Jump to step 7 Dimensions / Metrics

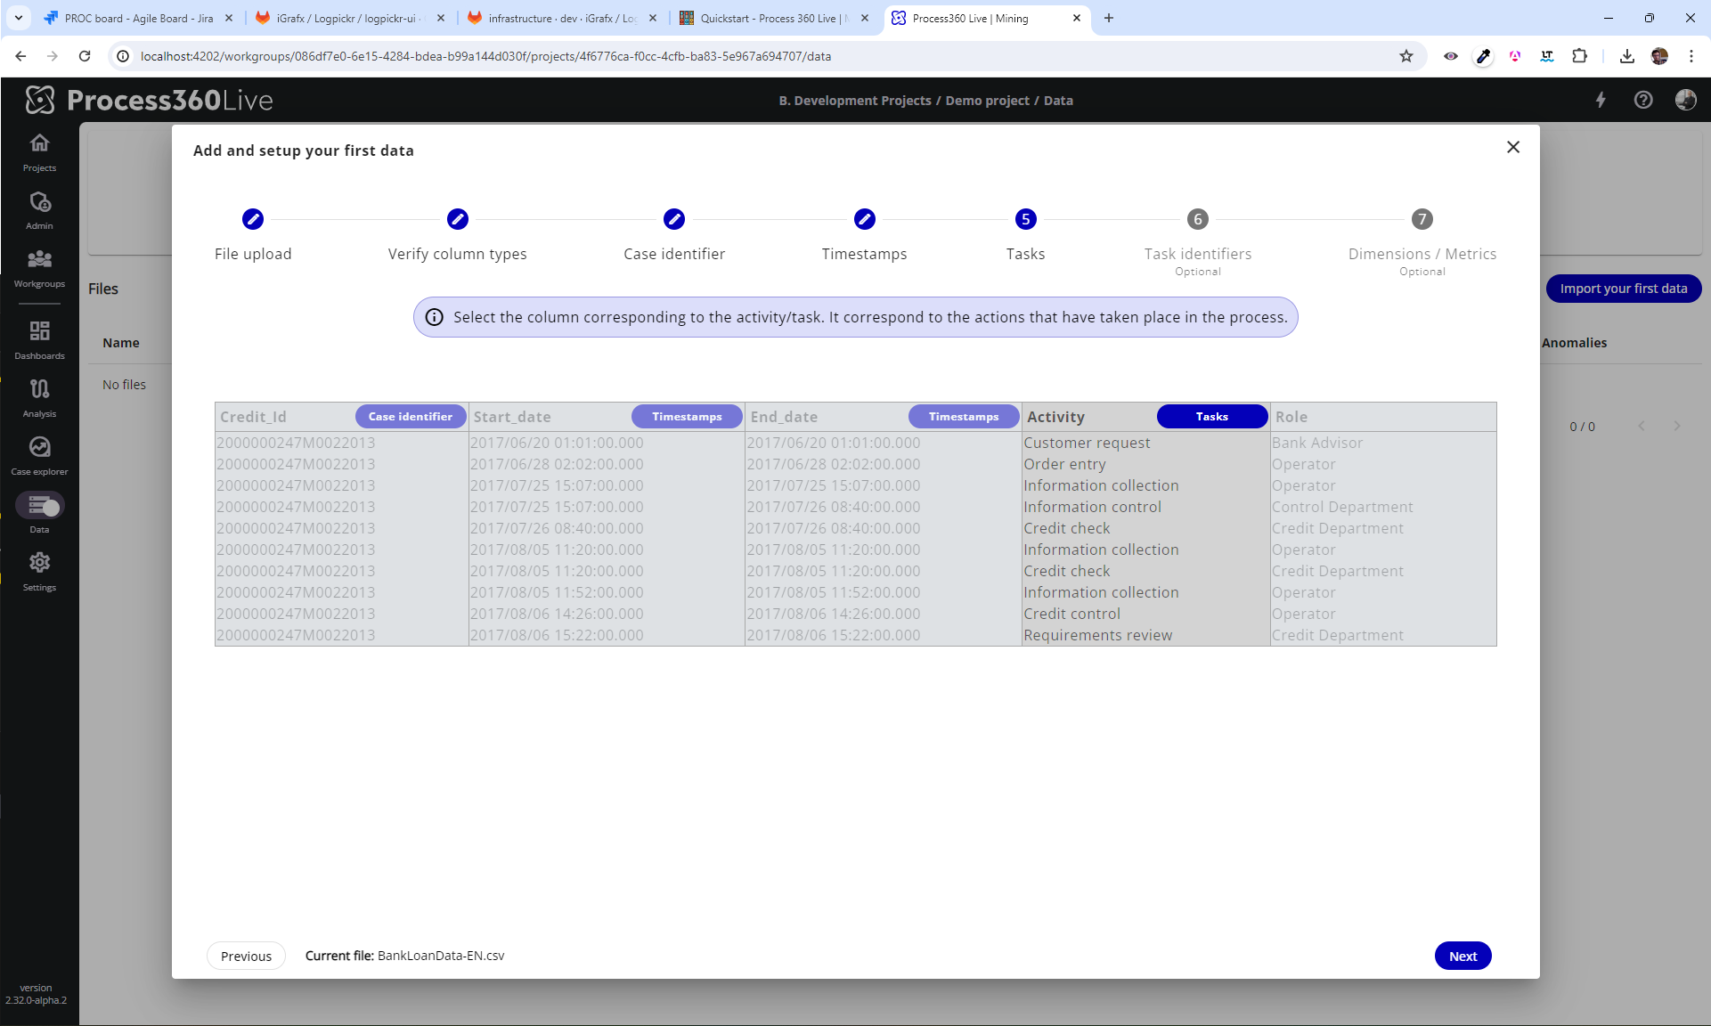[x=1422, y=242]
